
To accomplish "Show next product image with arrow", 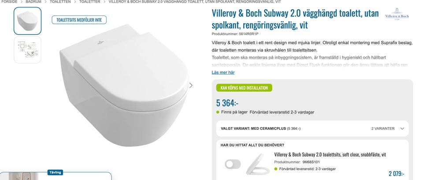I will [x=191, y=86].
